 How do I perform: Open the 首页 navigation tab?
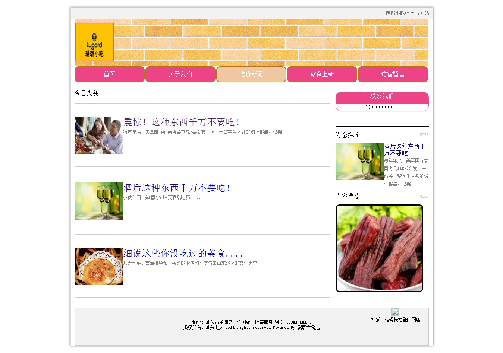(110, 74)
